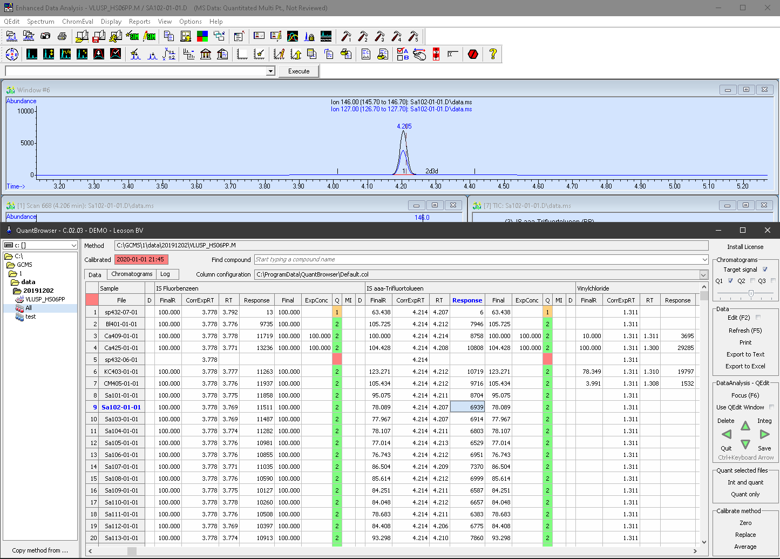This screenshot has width=780, height=559.
Task: Click the camera snapshot icon
Action: tap(45, 36)
